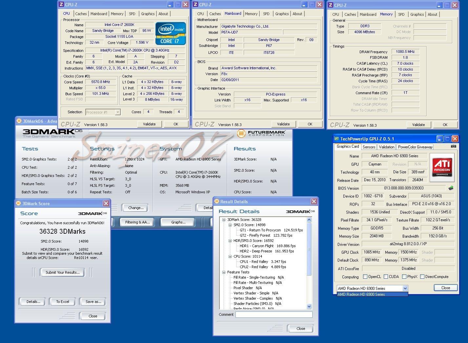This screenshot has width=468, height=343.
Task: Open the SPD tab in first CPU-Z
Action: (132, 14)
